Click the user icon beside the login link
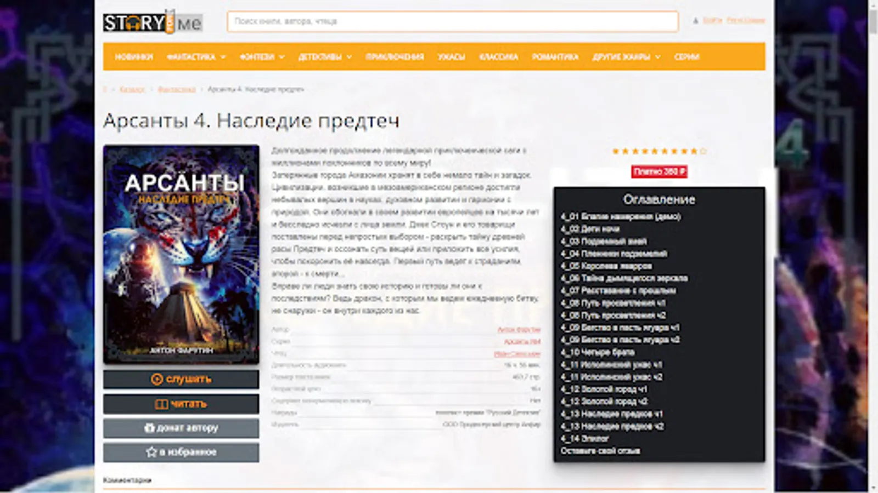This screenshot has width=878, height=493. (x=695, y=21)
